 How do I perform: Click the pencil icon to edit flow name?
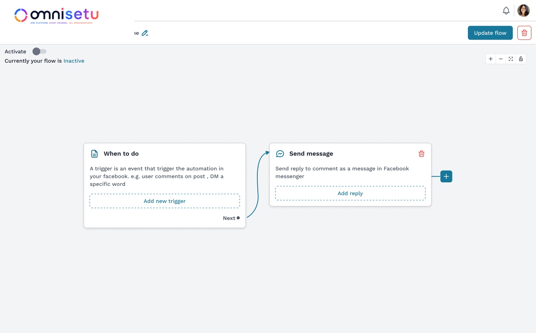tap(145, 33)
